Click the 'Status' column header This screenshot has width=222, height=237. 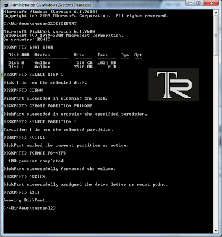(42, 55)
